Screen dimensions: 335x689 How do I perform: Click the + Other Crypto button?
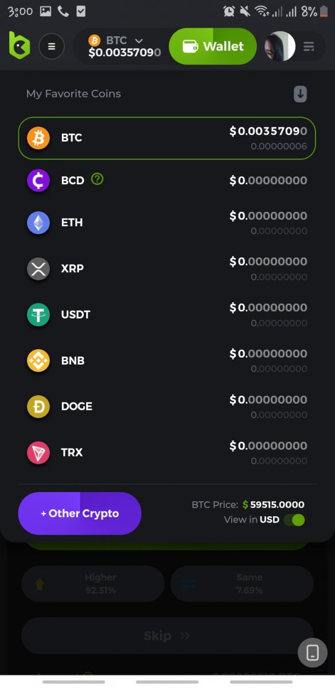point(80,513)
